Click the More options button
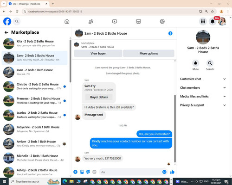Viewport: 232px width, 185px height. pyautogui.click(x=148, y=53)
